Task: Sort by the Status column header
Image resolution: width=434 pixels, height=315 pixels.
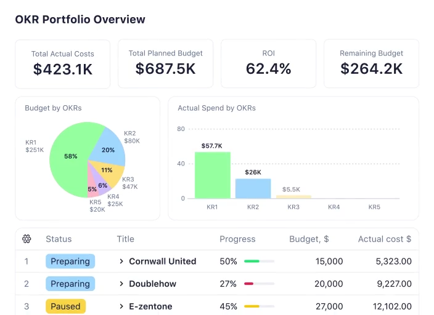Action: [59, 239]
